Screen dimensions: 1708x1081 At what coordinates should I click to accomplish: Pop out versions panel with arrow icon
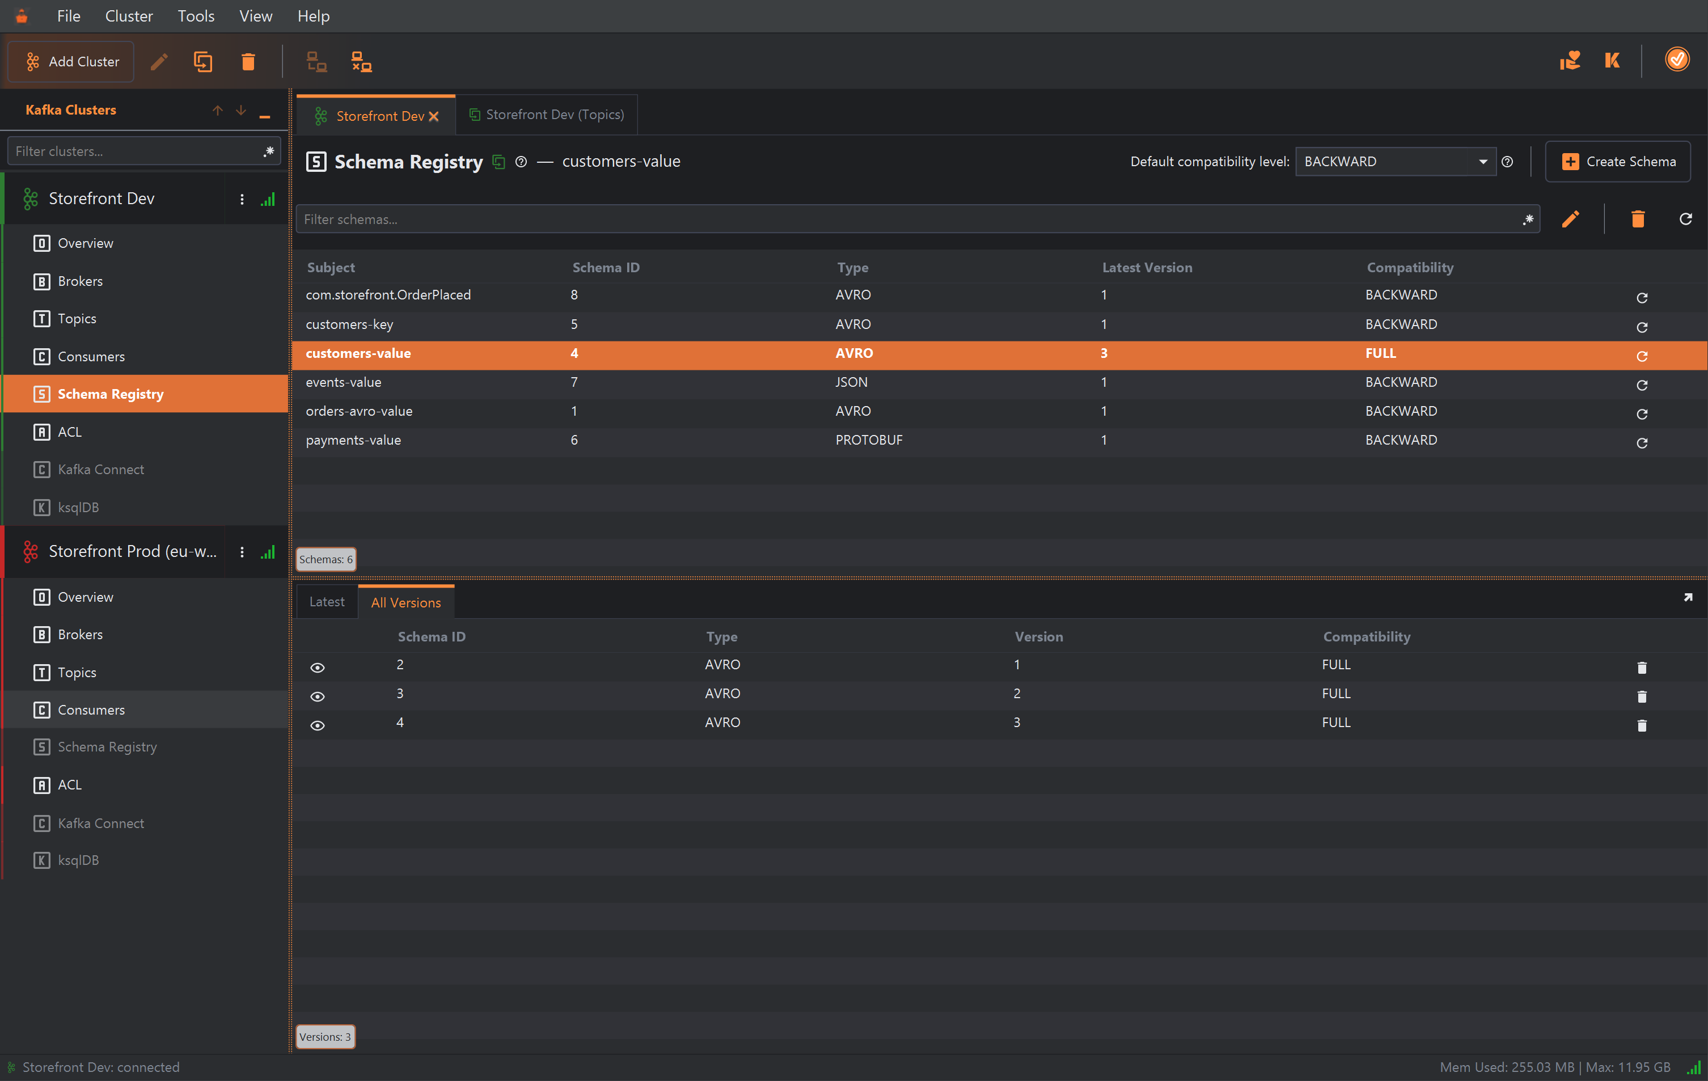(x=1688, y=598)
